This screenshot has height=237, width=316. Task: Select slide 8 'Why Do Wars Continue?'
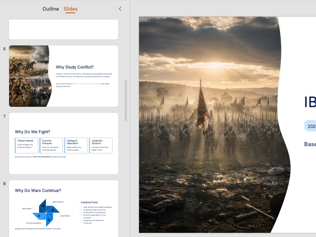(x=63, y=208)
